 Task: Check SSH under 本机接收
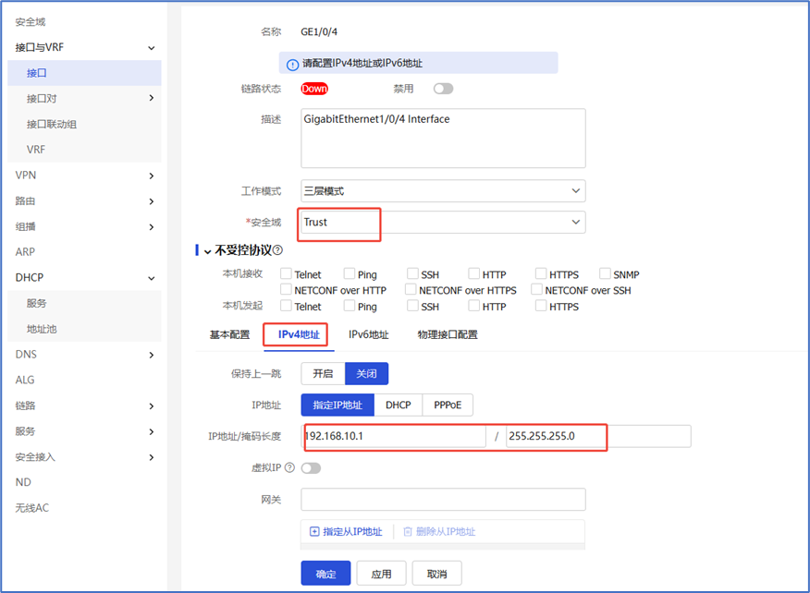pos(412,273)
